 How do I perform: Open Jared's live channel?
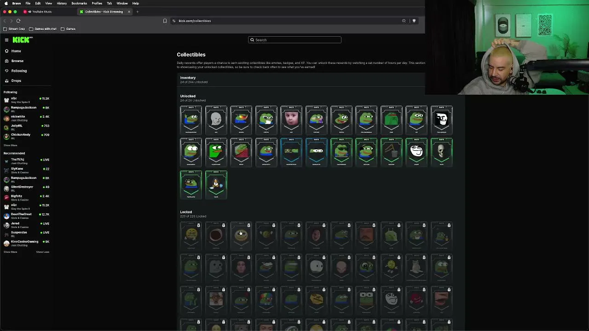[26, 224]
